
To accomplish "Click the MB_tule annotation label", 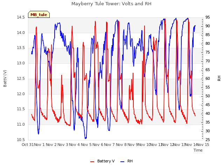I will click(x=39, y=15).
